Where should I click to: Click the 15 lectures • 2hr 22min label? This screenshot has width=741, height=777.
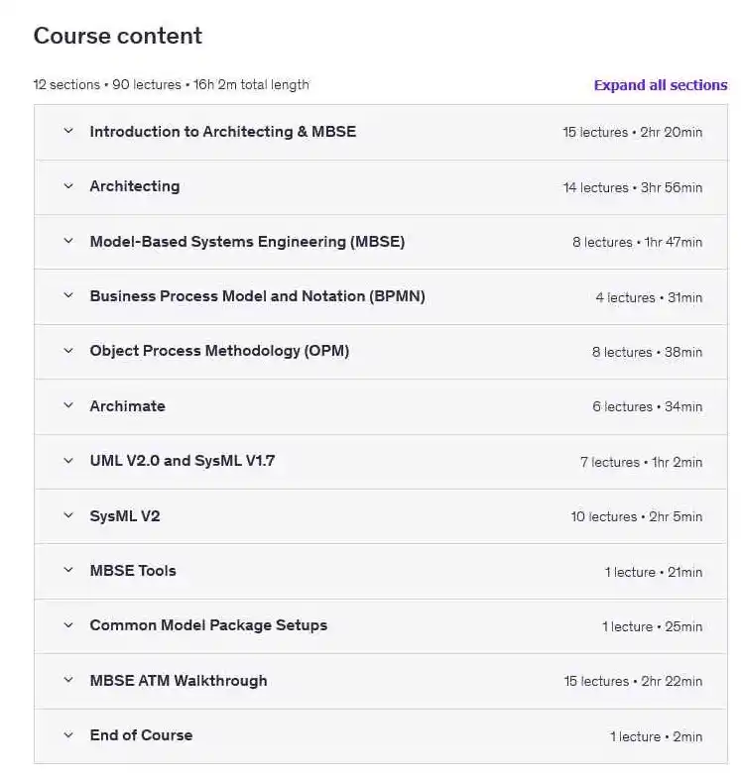pyautogui.click(x=633, y=682)
